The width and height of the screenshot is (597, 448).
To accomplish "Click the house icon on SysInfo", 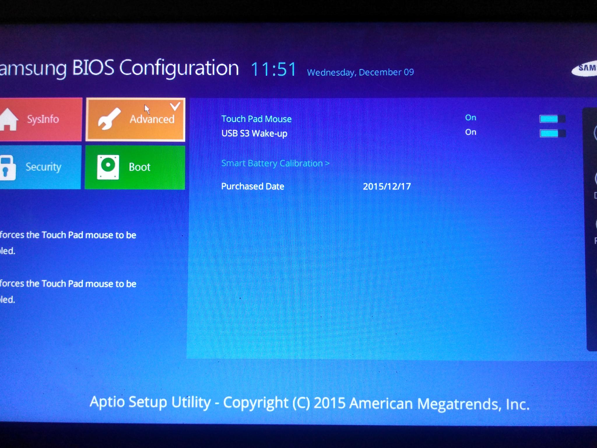I will (x=9, y=119).
